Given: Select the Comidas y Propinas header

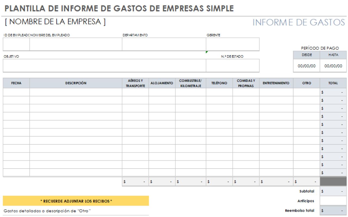Looking at the screenshot, I should [x=246, y=83].
